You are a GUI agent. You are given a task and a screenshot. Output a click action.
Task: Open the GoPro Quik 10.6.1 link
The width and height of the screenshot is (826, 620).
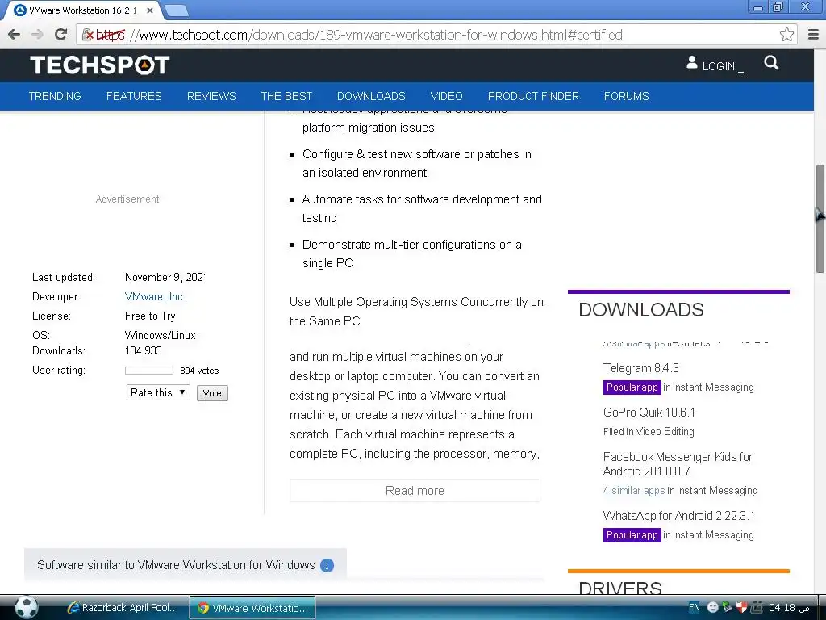coord(649,413)
